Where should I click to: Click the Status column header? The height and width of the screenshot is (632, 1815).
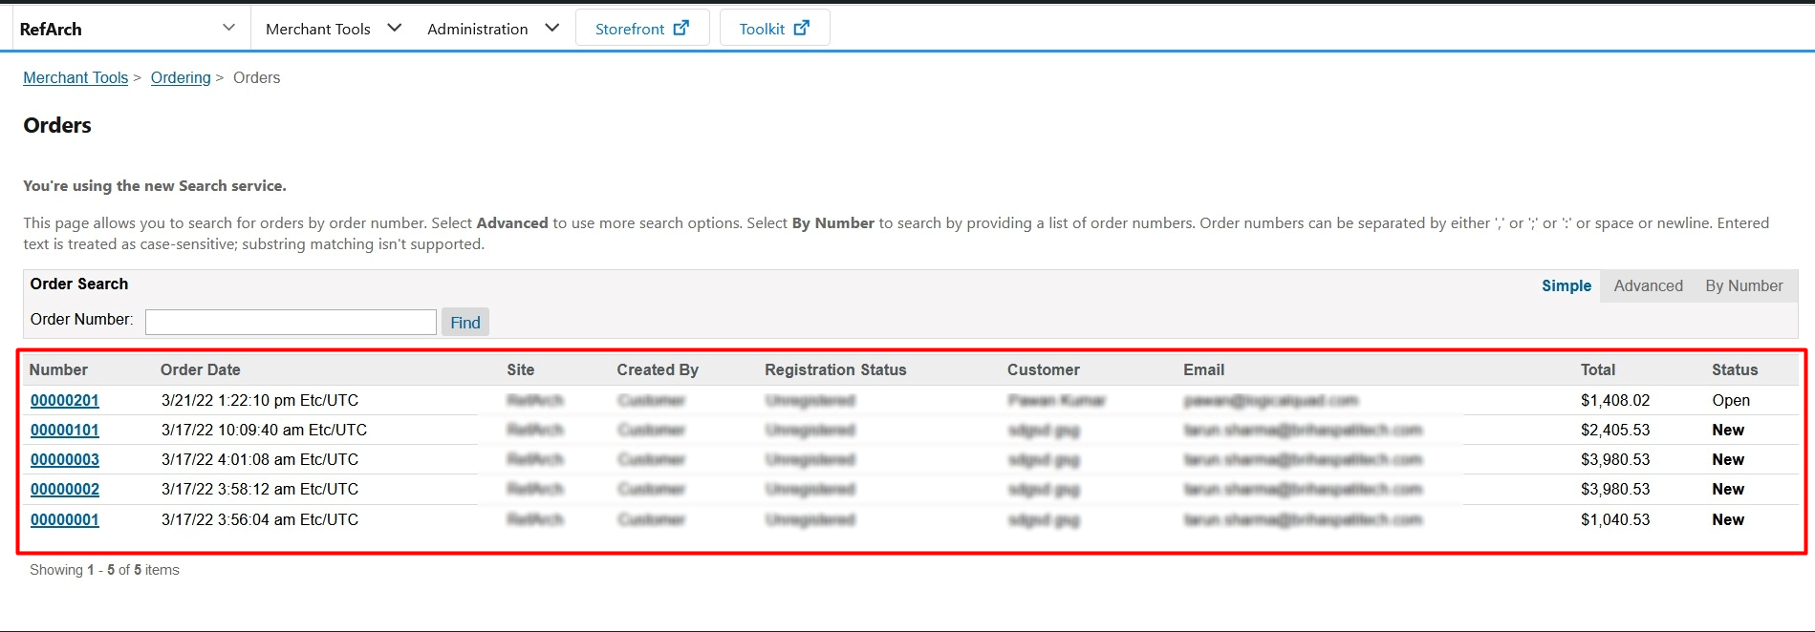[1734, 369]
